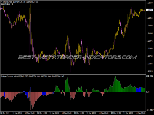Click the 1.20865 level on price scale

pos(149,48)
